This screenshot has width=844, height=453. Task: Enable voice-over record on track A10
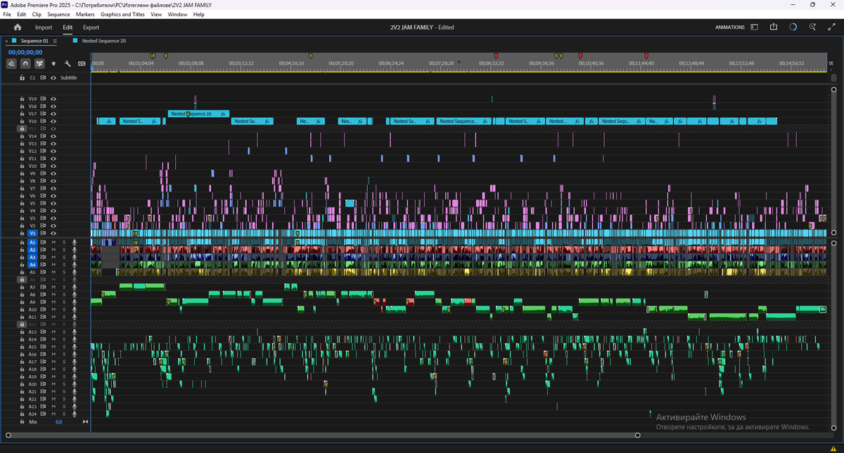(74, 310)
